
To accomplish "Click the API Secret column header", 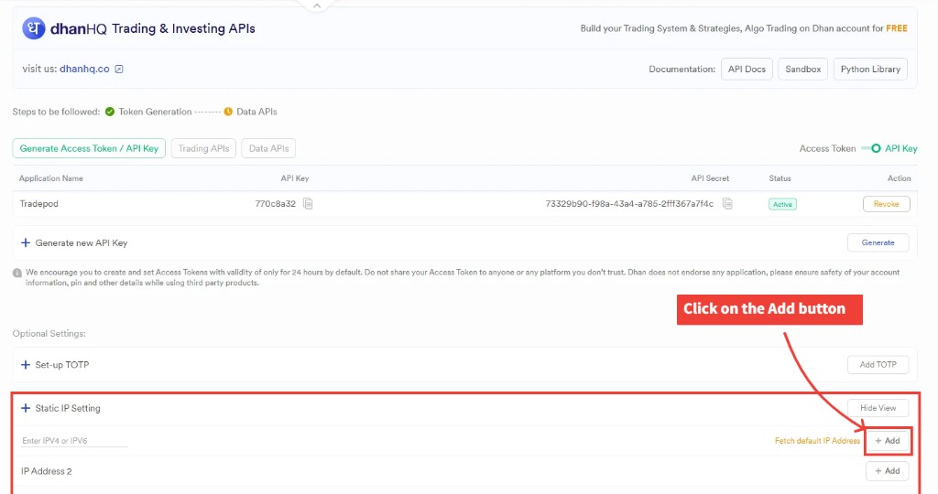I will point(710,178).
